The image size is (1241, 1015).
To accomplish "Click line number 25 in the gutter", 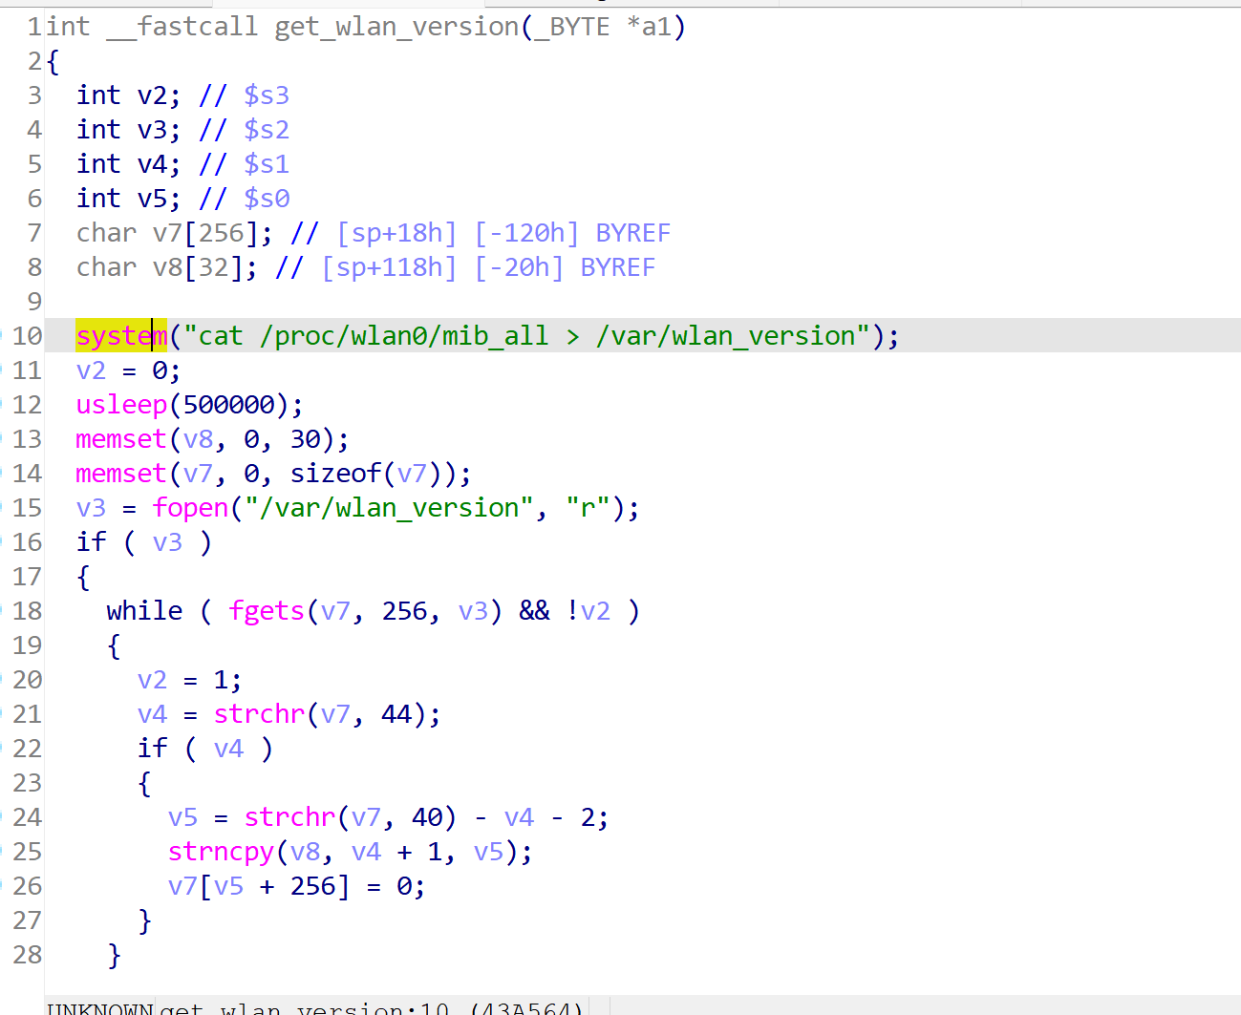I will (27, 852).
